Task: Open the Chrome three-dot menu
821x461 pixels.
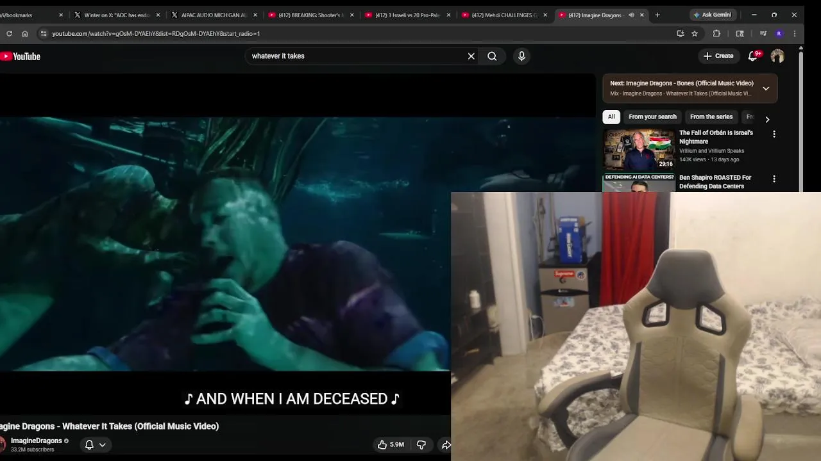Action: point(795,33)
